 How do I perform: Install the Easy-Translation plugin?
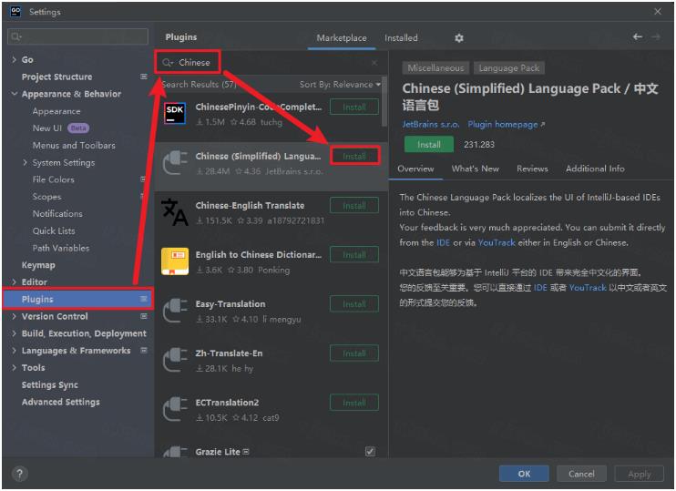pyautogui.click(x=354, y=304)
